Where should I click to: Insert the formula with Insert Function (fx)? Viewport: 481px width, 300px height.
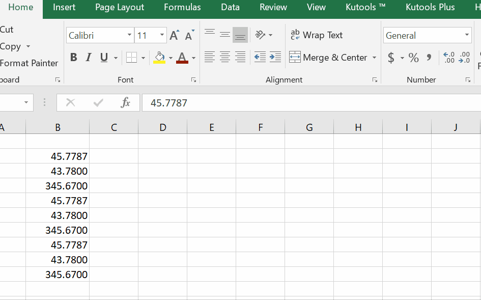coord(126,102)
